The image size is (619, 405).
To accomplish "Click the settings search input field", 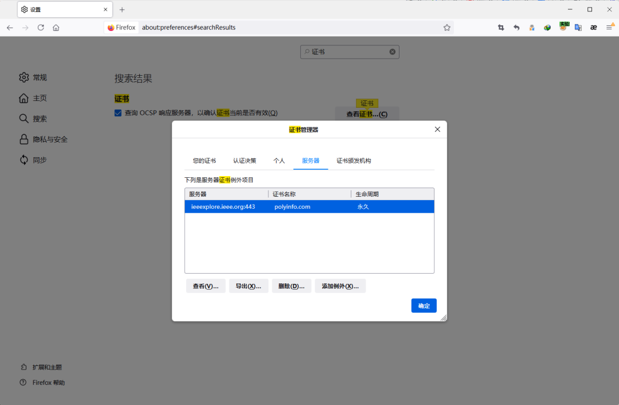I will tap(350, 52).
